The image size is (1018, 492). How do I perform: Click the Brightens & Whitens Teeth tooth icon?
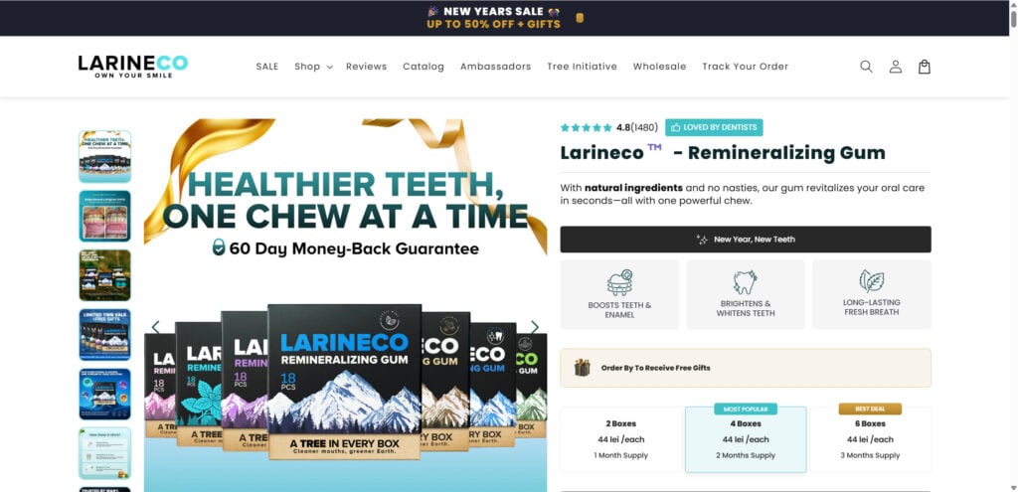[745, 282]
